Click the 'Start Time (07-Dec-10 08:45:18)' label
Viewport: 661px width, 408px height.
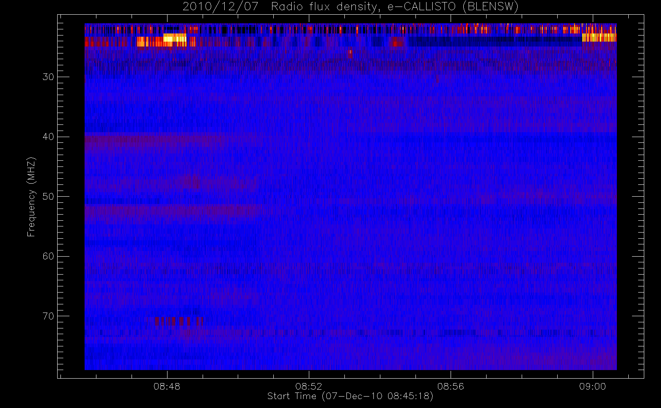(351, 396)
